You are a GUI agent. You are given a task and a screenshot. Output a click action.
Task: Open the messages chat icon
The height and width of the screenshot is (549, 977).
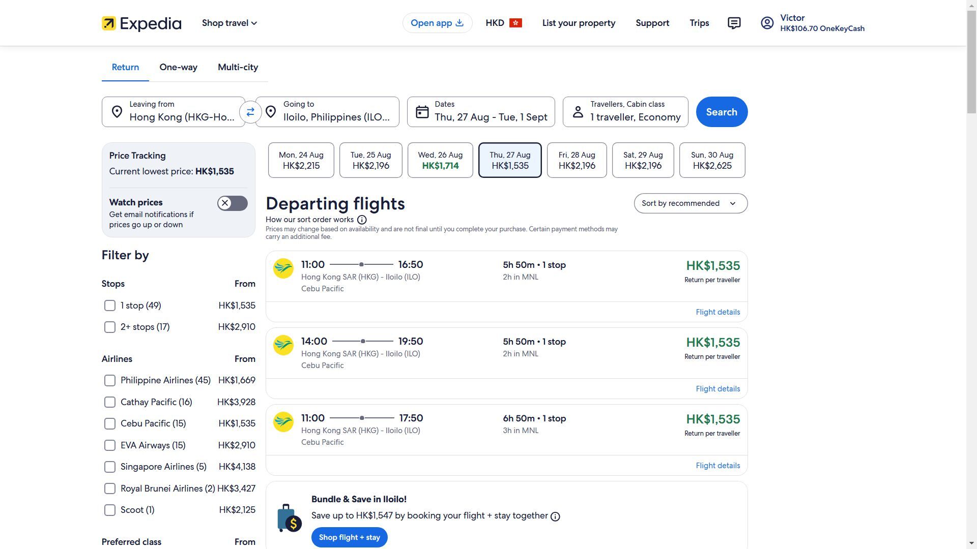coord(734,23)
